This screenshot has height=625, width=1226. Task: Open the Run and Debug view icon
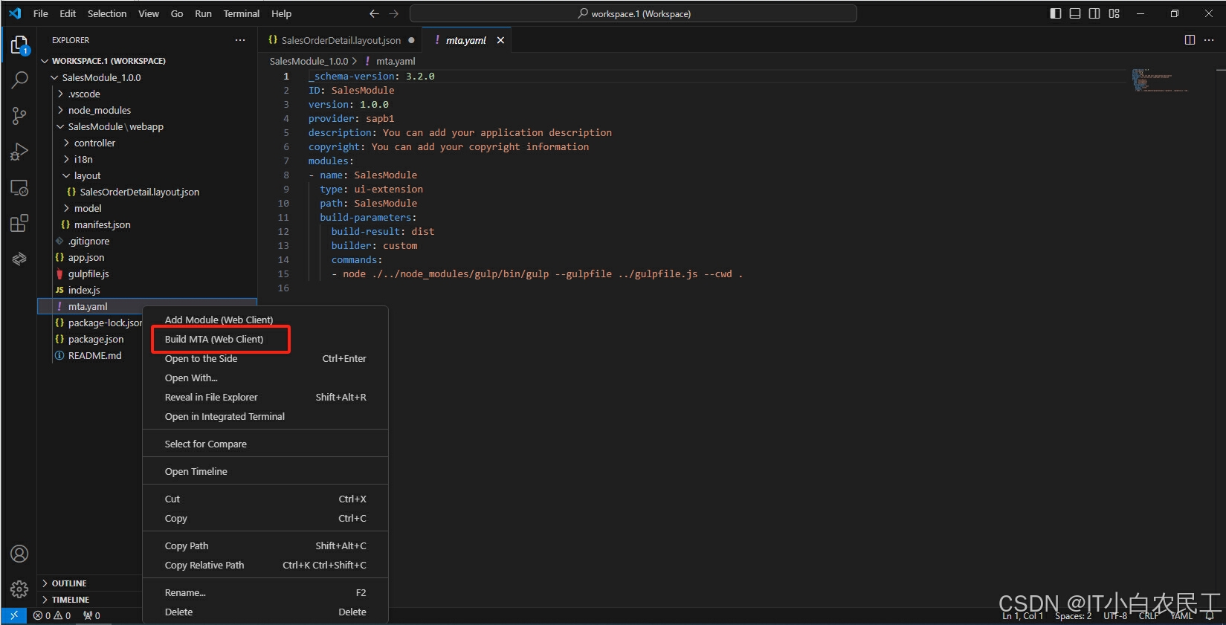click(19, 152)
